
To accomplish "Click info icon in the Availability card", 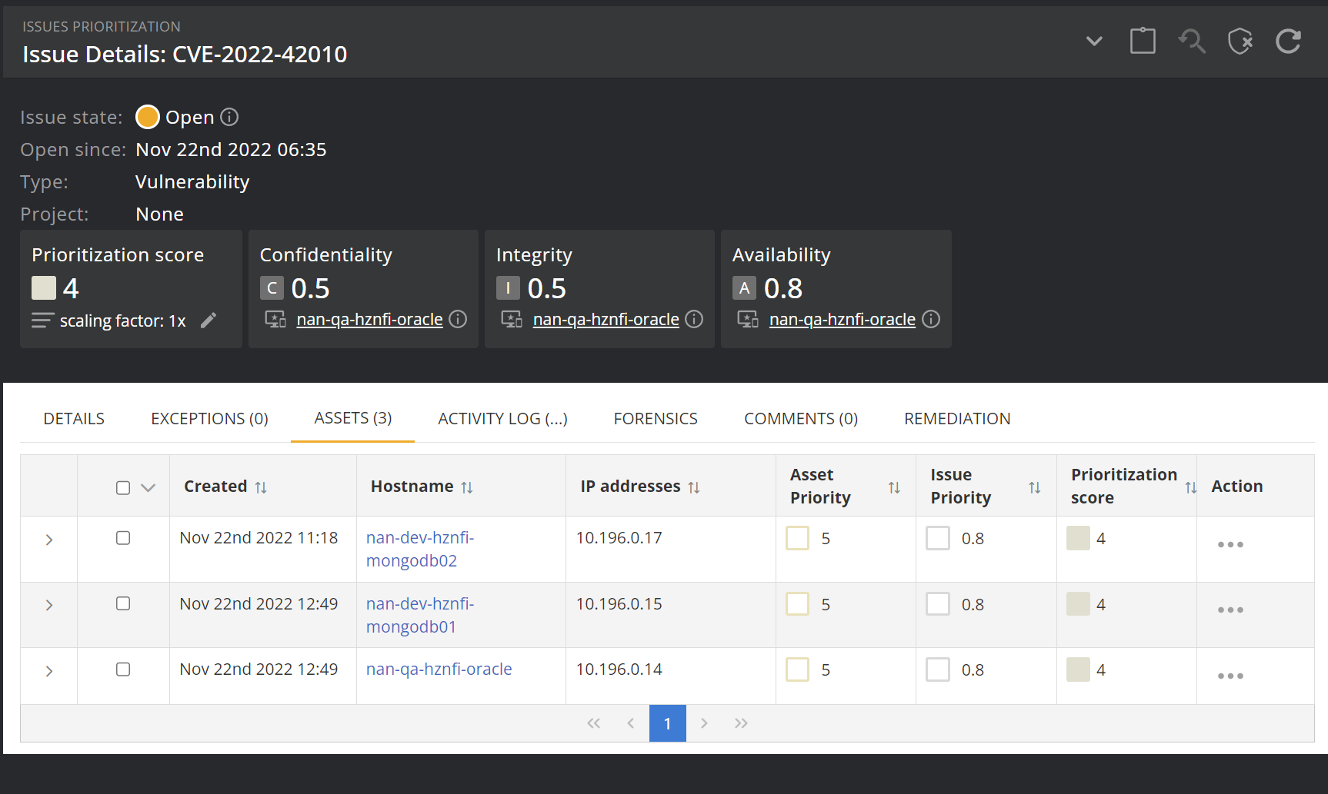I will (931, 319).
